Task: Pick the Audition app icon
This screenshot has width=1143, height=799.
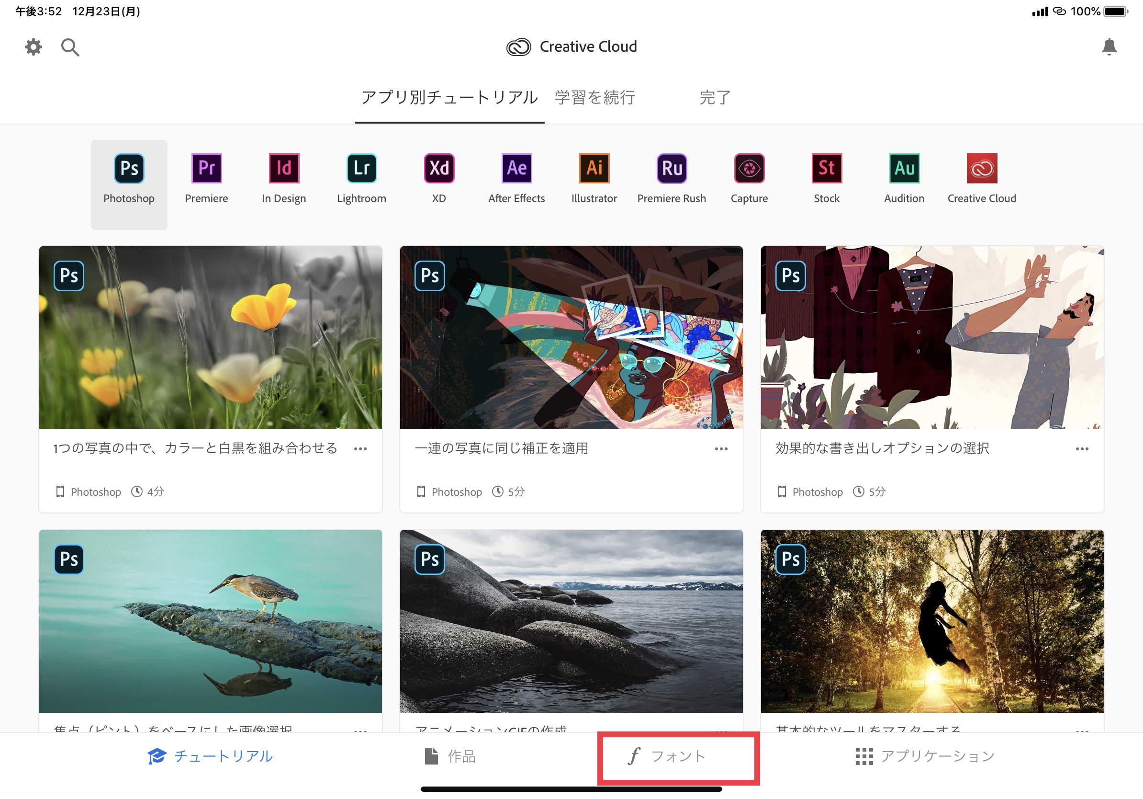Action: [x=904, y=169]
